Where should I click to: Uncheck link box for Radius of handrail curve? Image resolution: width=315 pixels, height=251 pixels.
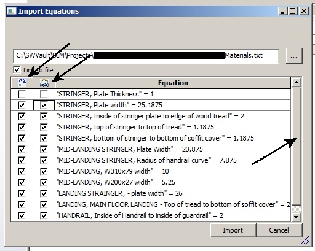click(44, 160)
